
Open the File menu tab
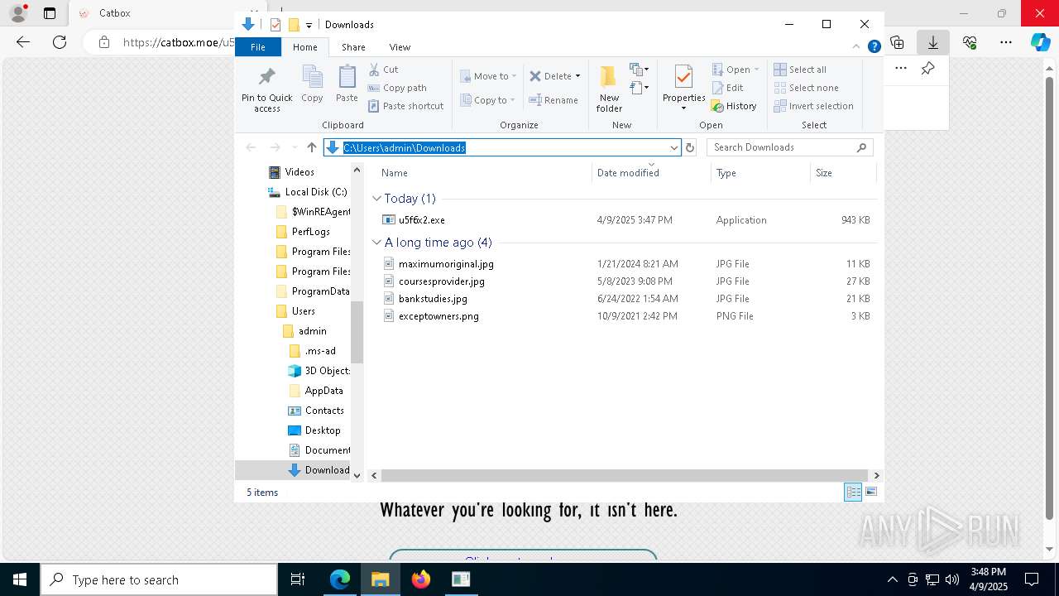pyautogui.click(x=258, y=47)
